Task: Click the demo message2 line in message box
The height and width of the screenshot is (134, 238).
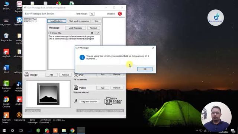Action: [71, 39]
